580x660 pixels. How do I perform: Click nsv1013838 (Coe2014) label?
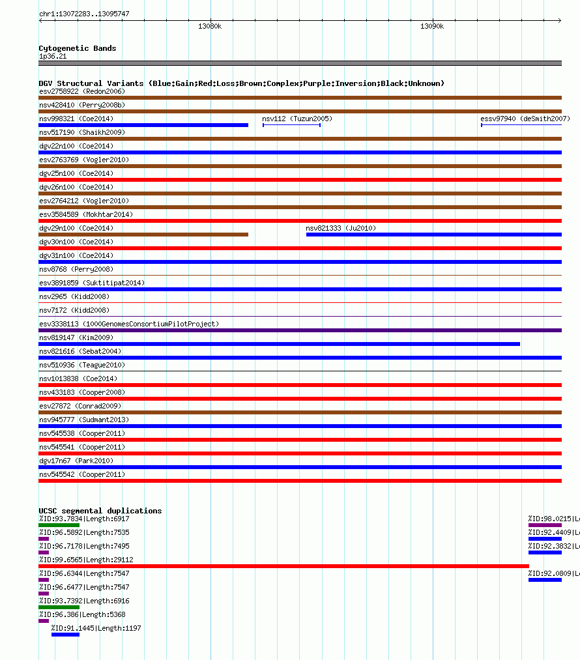tap(78, 379)
